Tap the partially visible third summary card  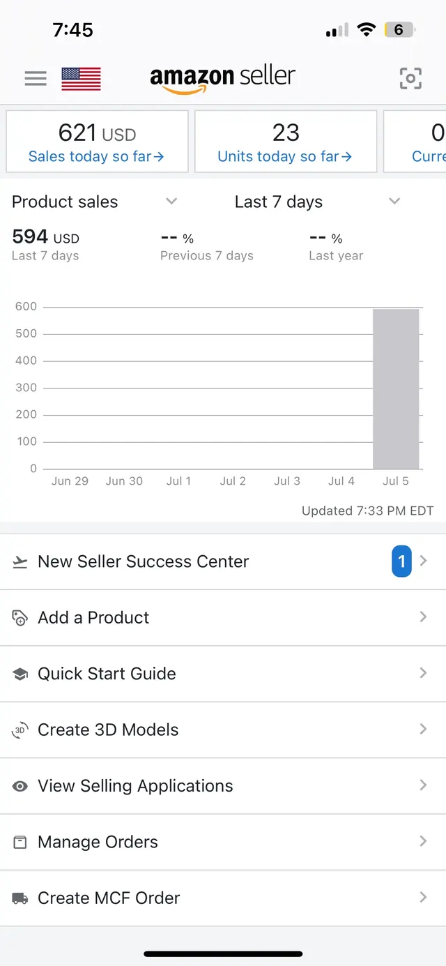415,142
